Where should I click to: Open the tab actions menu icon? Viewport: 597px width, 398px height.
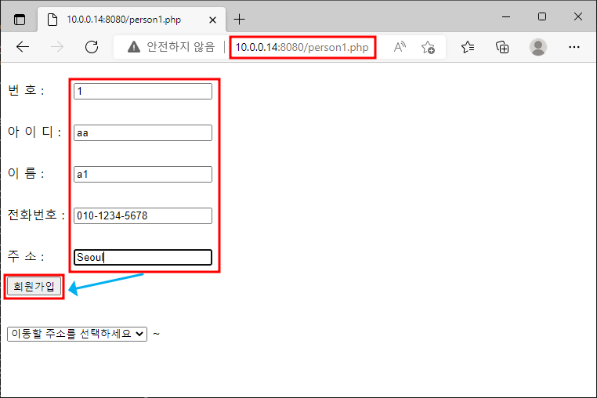[x=20, y=20]
